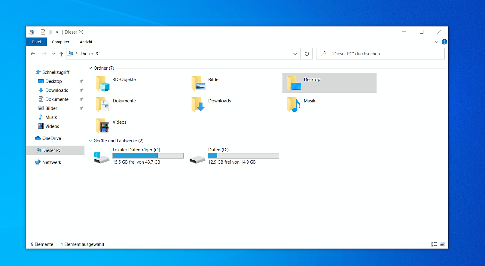Open the Computer ribbon tab

pos(61,42)
